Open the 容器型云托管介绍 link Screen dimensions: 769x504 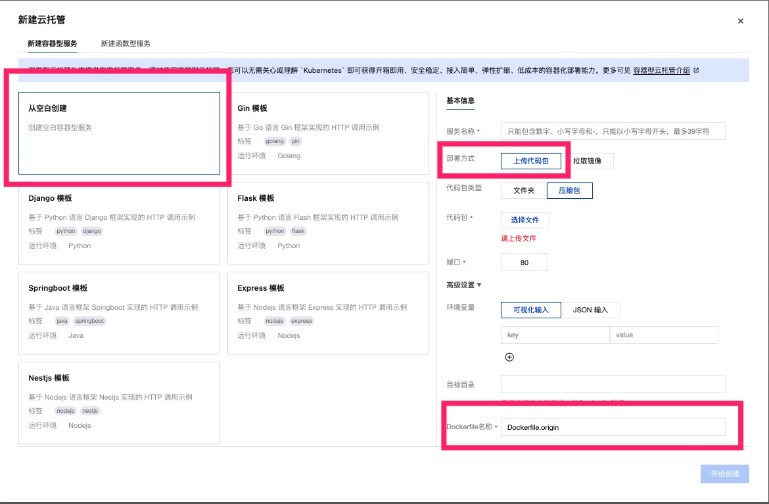coord(661,70)
